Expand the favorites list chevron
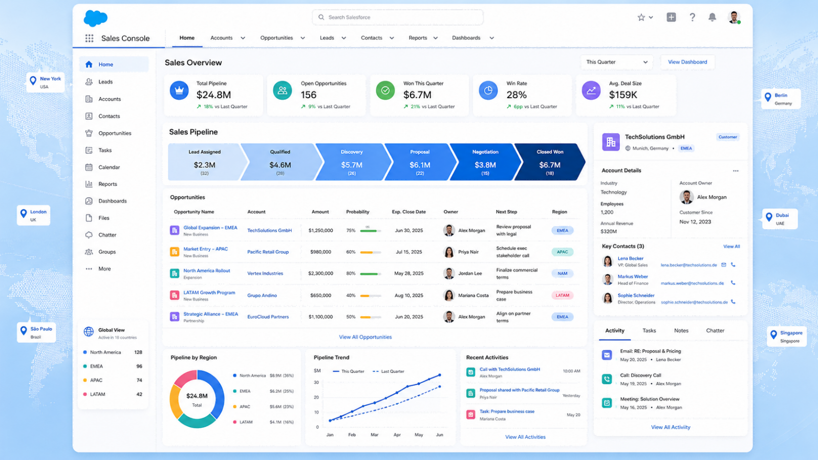Screen dimensions: 818x460 click(x=651, y=17)
